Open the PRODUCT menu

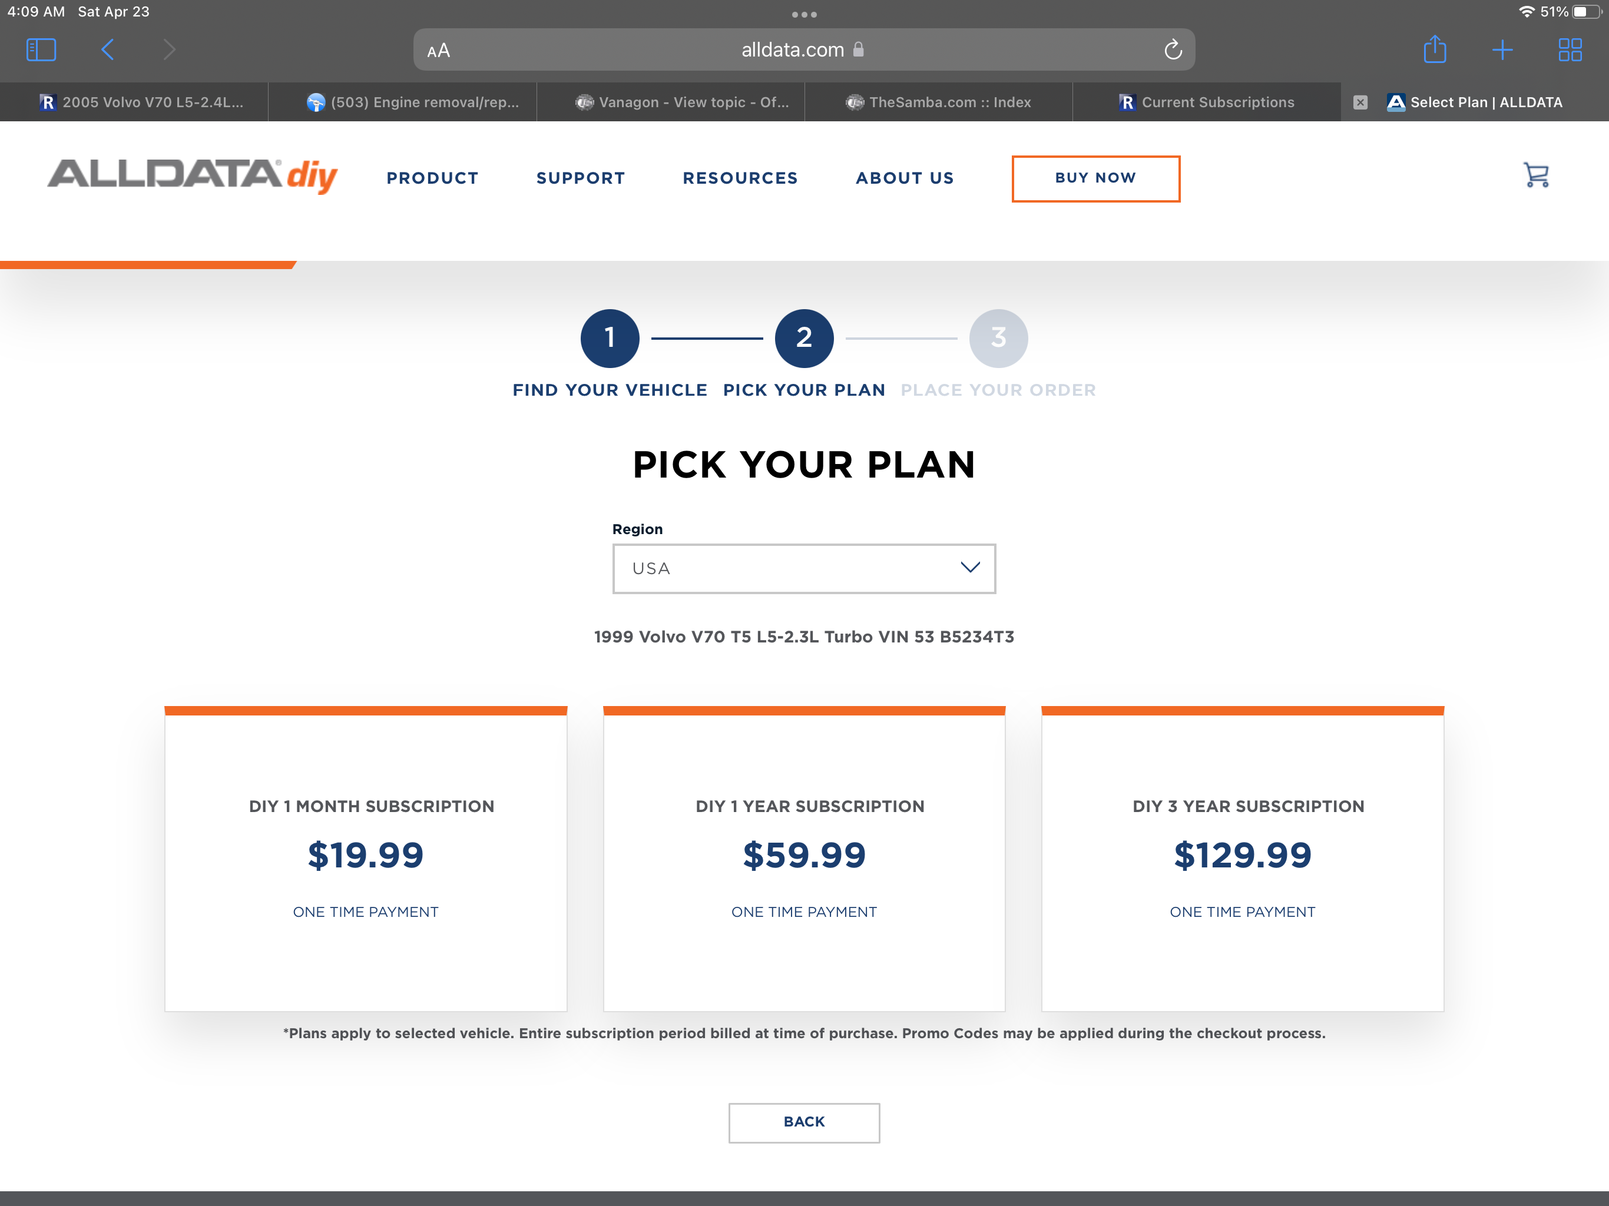pyautogui.click(x=432, y=178)
